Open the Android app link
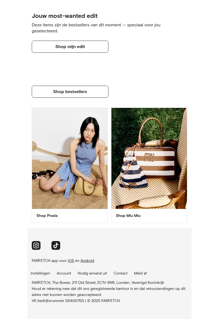 tap(87, 261)
